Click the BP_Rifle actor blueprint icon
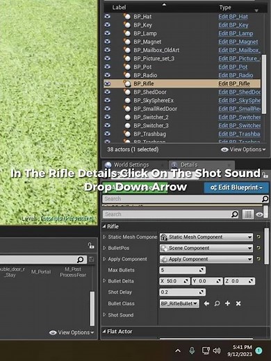The image size is (271, 361). pyautogui.click(x=127, y=83)
